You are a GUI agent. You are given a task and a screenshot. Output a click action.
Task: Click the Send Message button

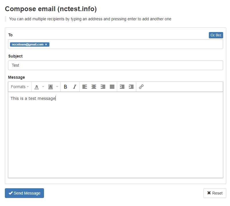click(x=24, y=193)
